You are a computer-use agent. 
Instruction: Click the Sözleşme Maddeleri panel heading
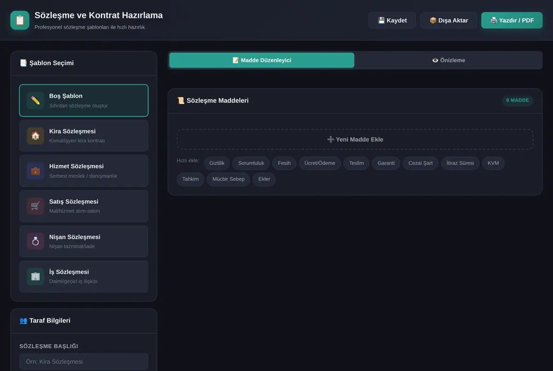click(213, 100)
